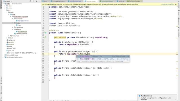Viewport: 180px width, 101px height.
Task: Click Attach annotations link
Action: (x=168, y=4)
